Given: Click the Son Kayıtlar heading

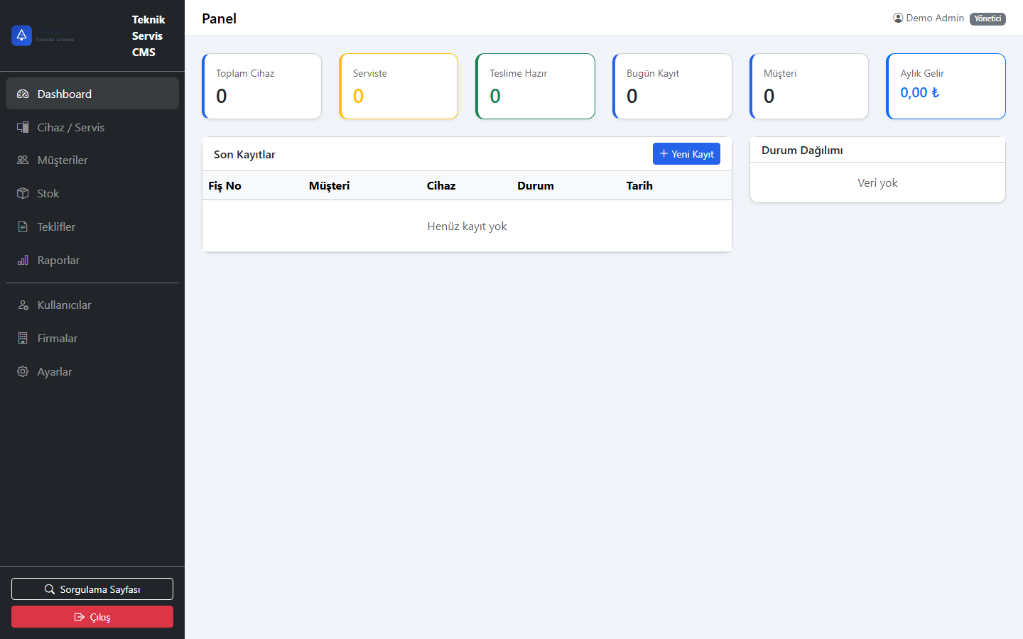Looking at the screenshot, I should tap(244, 154).
